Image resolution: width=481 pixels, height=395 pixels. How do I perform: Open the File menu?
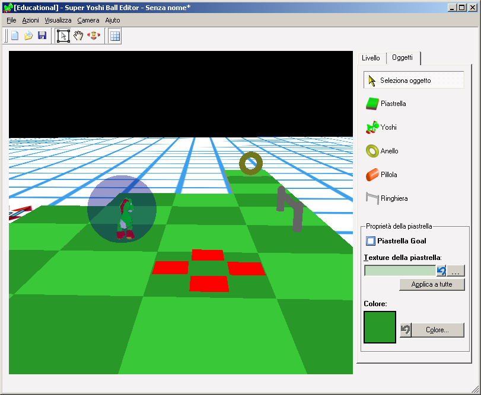(11, 20)
